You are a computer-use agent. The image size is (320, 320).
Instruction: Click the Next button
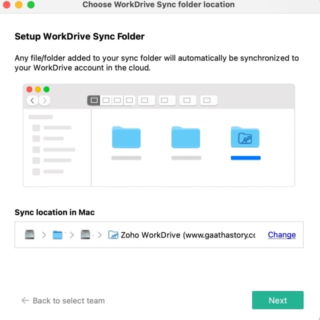[277, 300]
